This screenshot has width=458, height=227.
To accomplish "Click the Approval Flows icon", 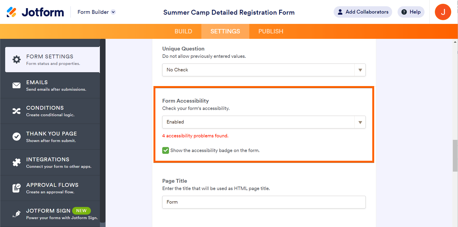I will click(x=17, y=188).
